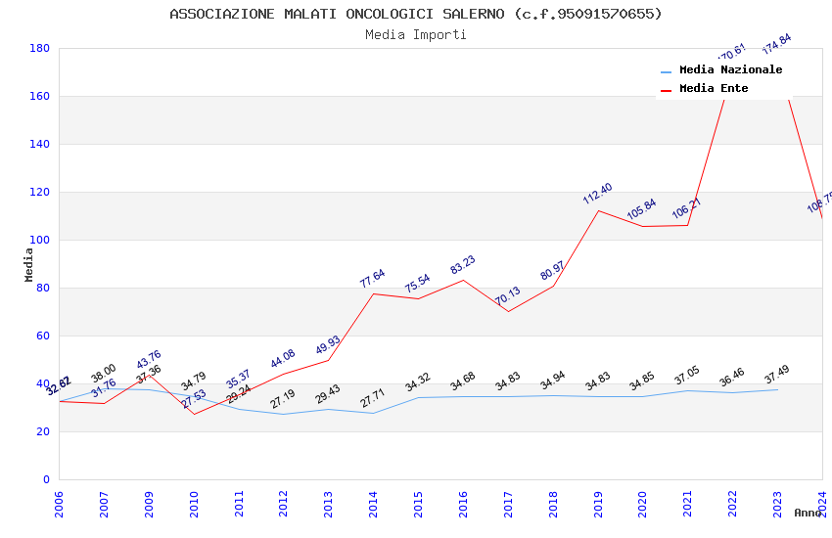
Task: Click the 38.00 data label
Action: [x=104, y=373]
